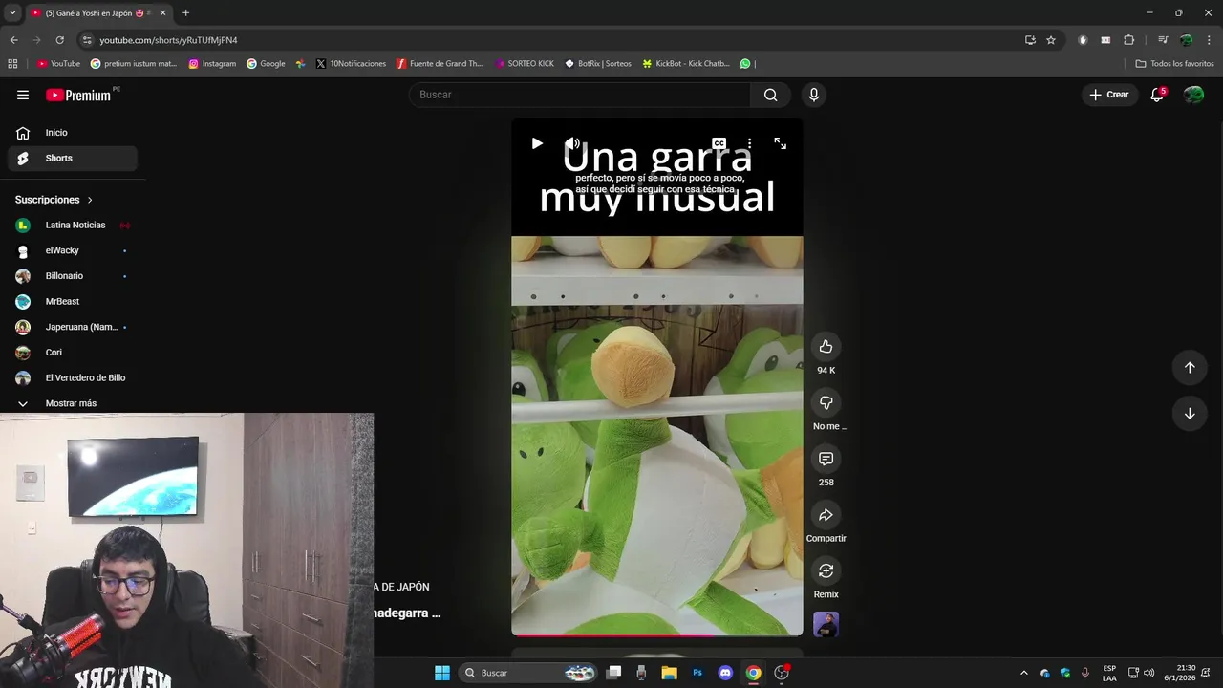Open the Short's three-dot more options menu
Image resolution: width=1223 pixels, height=688 pixels.
749,143
